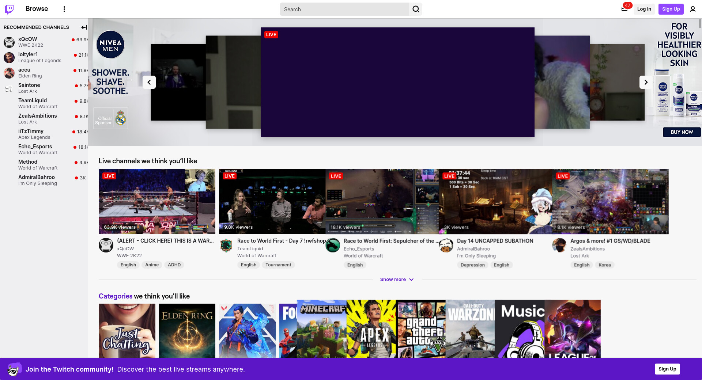The height and width of the screenshot is (380, 702).
Task: Go to previous carousel stream
Action: pos(149,82)
